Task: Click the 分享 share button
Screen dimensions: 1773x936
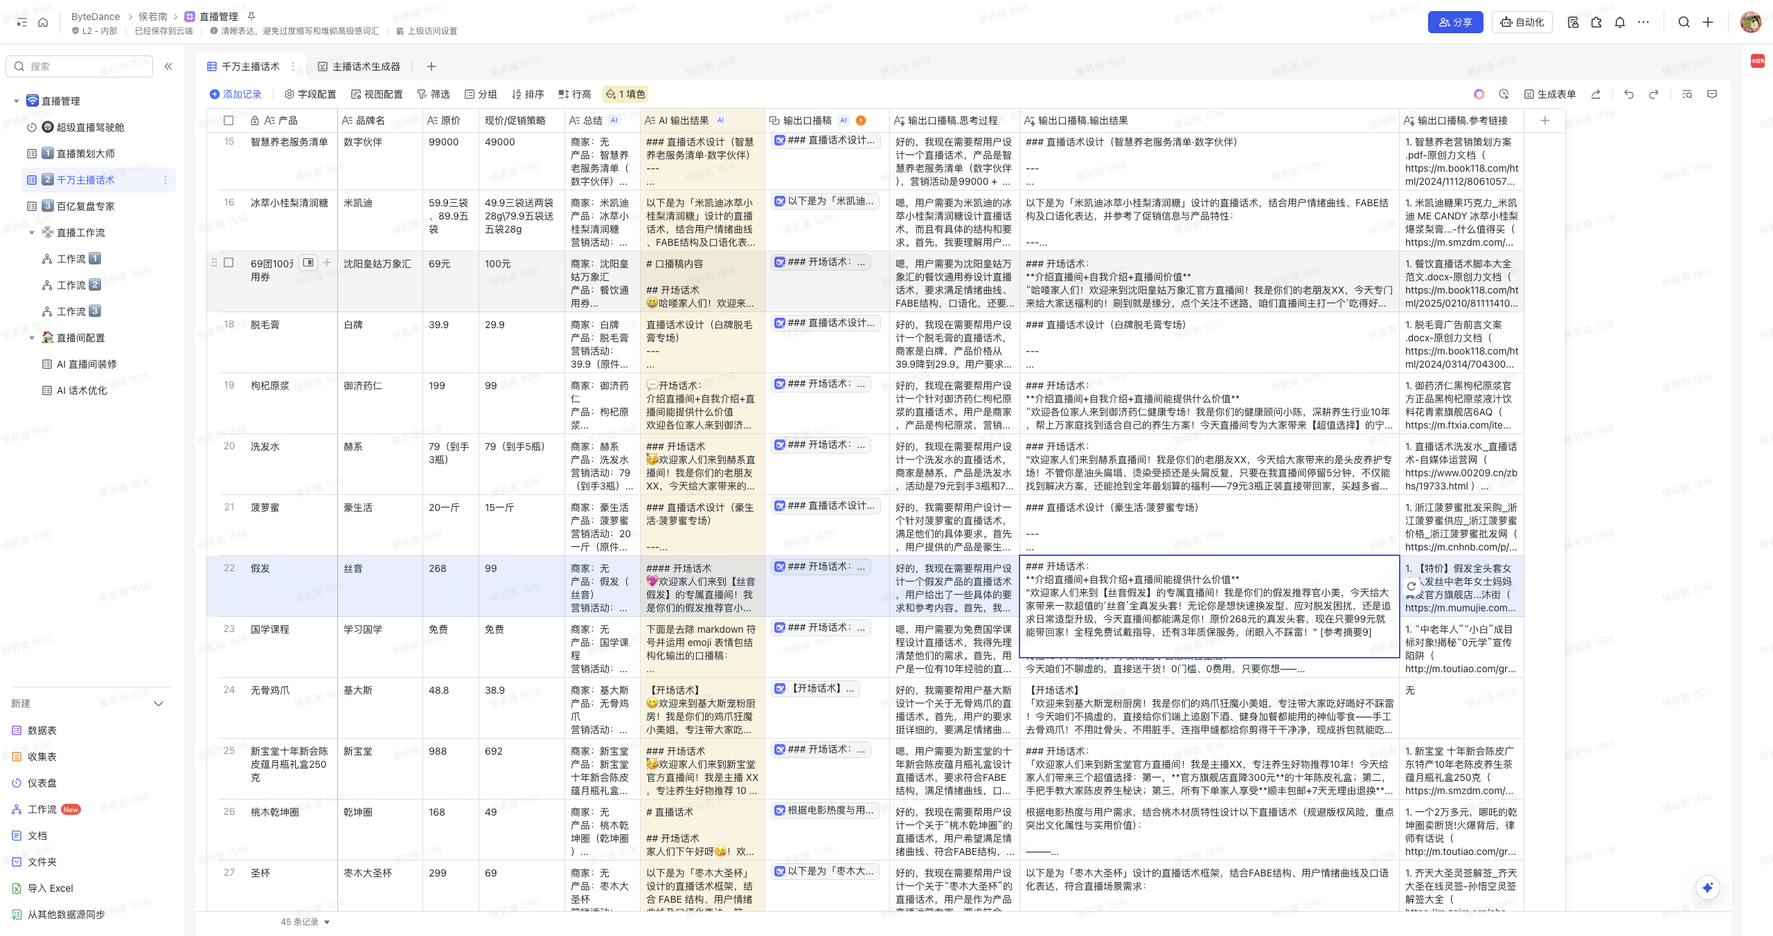Action: point(1455,22)
